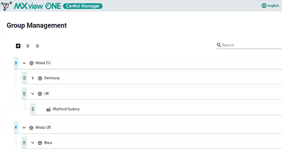Click the collapse all double-chevron icon

click(x=37, y=46)
